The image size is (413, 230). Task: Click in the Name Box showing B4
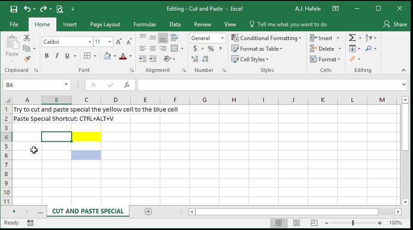[33, 85]
